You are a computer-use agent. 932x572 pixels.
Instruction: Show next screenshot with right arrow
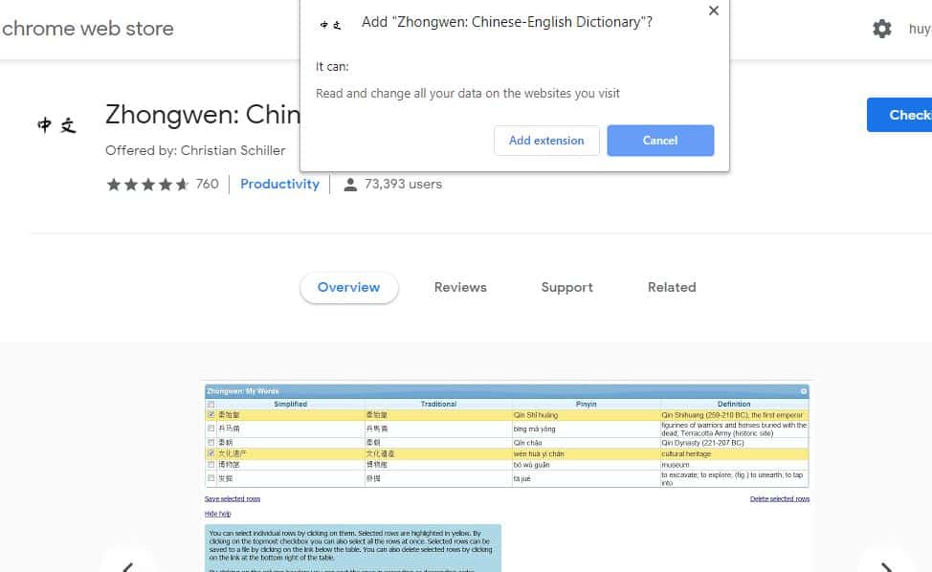coord(886,565)
